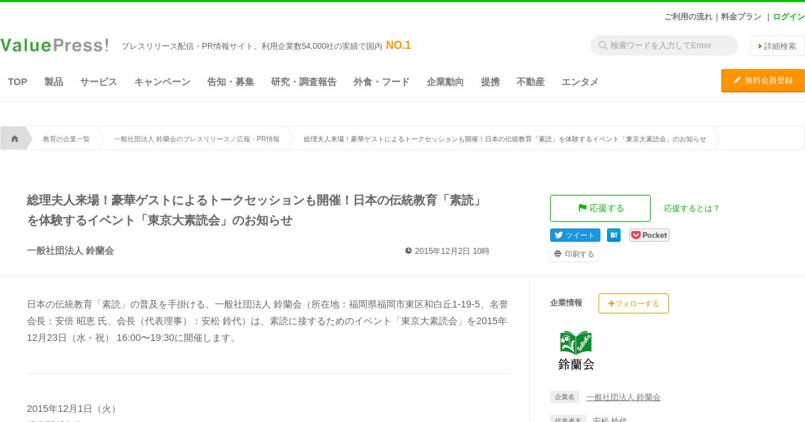Screen dimensions: 805x422
Task: Open the 不動産 menu category
Action: pos(531,82)
